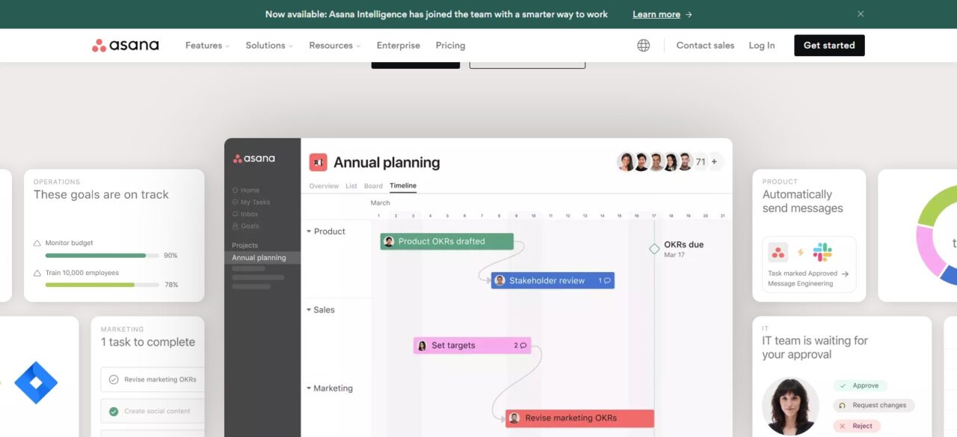Click assignee avatar on Revise marketing OKRs bar
This screenshot has width=957, height=437.
point(514,418)
